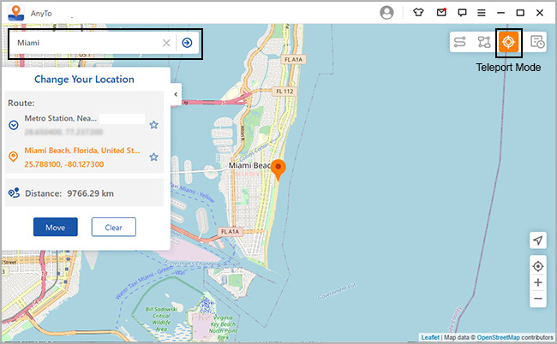Open the history records icon
The height and width of the screenshot is (344, 557).
[536, 42]
